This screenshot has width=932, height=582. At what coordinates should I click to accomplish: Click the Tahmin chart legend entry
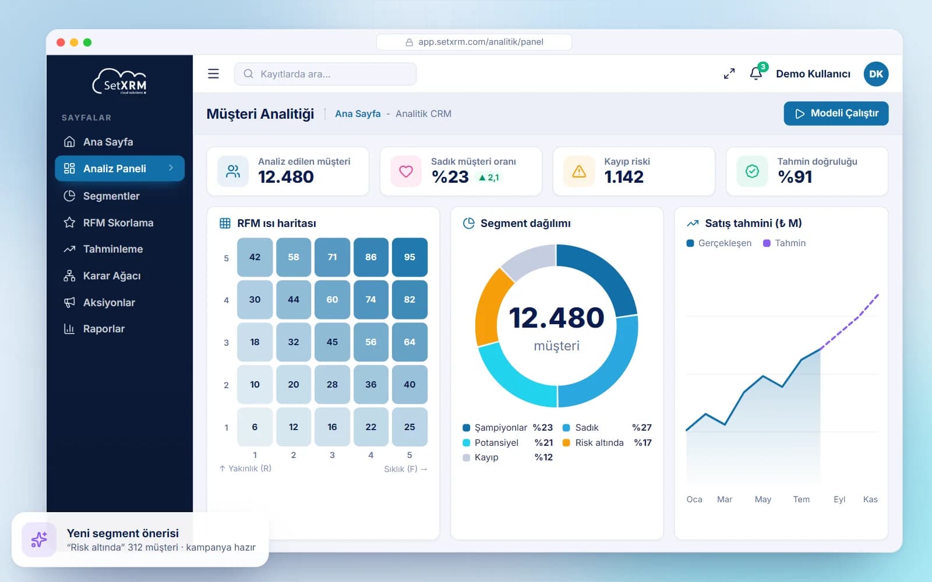(784, 243)
